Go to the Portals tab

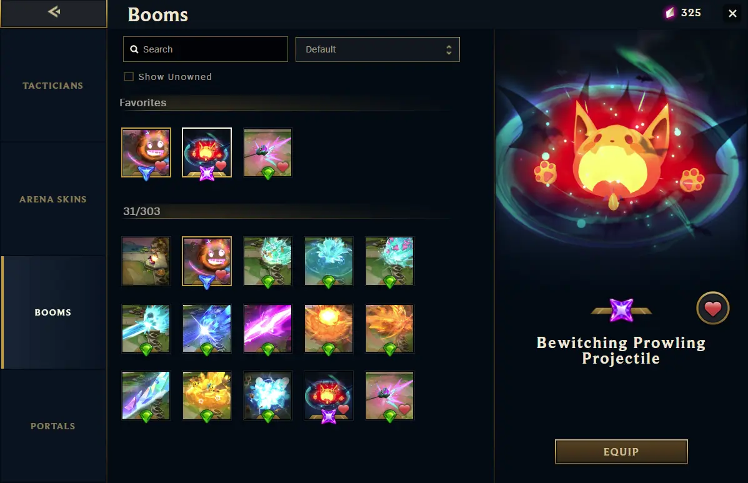tap(53, 426)
